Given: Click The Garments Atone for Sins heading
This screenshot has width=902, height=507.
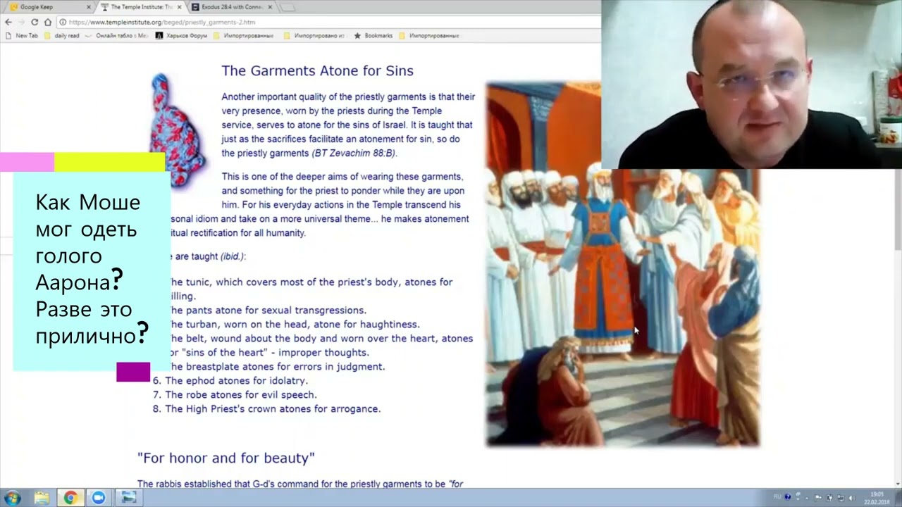Looking at the screenshot, I should (317, 70).
